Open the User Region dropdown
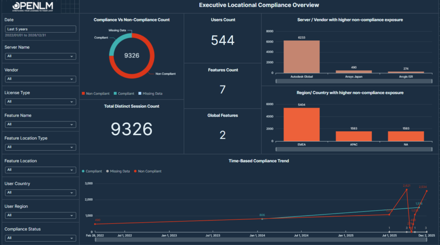The width and height of the screenshot is (440, 245). [40, 215]
